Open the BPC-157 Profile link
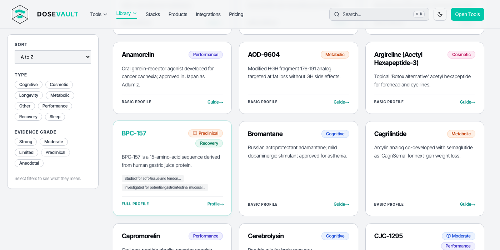This screenshot has height=250, width=500. coord(215,204)
